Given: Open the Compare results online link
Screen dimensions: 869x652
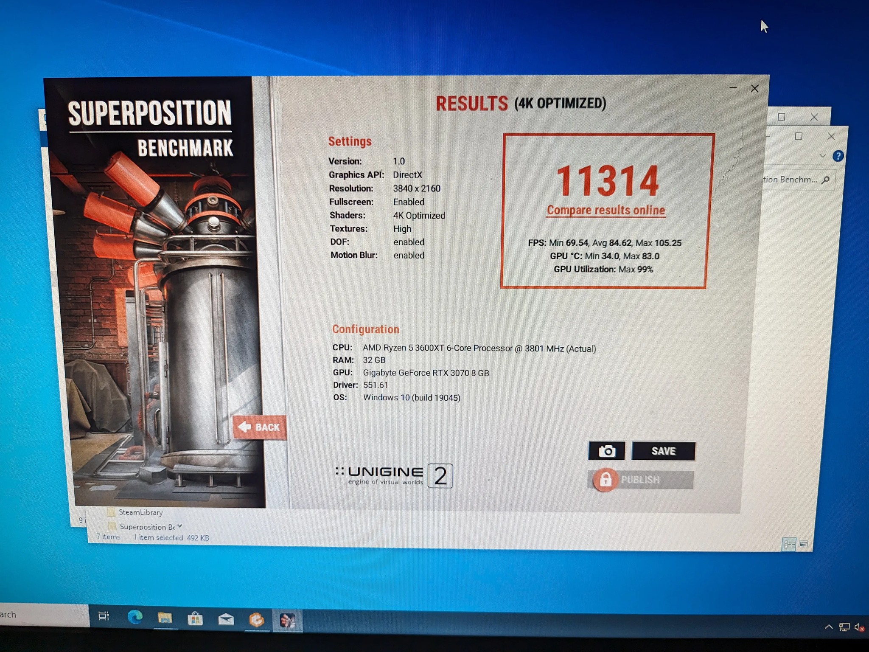Looking at the screenshot, I should [x=606, y=210].
